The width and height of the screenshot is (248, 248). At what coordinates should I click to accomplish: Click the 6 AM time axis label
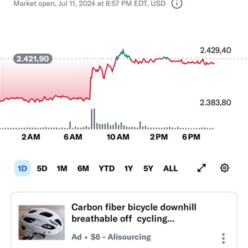73,137
